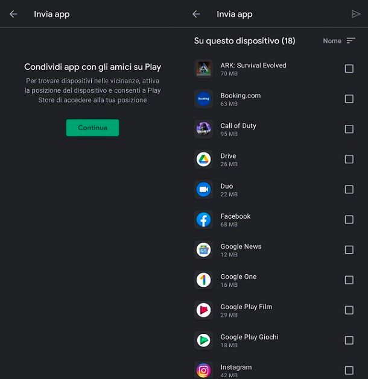This screenshot has width=368, height=379.
Task: Tap the Google Play Film name text
Action: click(x=246, y=307)
